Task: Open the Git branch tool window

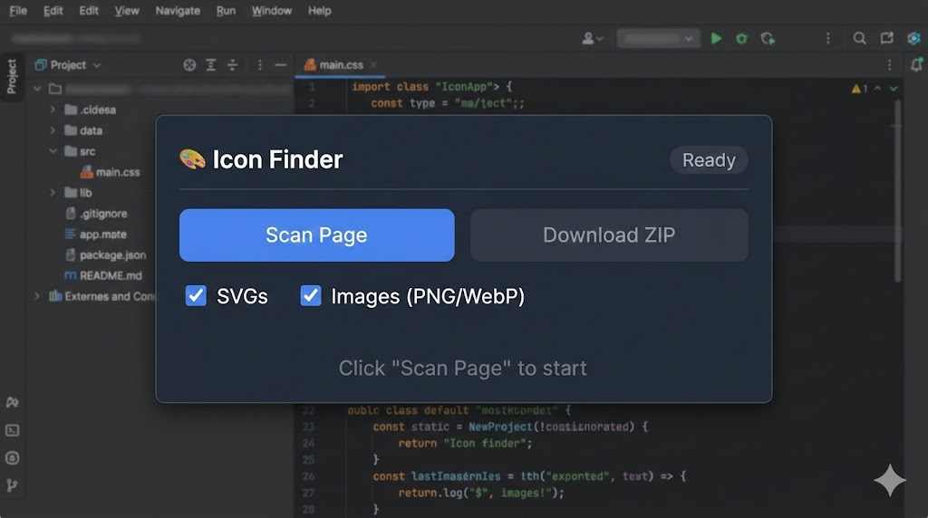Action: pos(13,485)
